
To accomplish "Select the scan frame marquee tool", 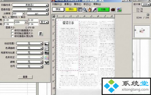I will (80, 10).
